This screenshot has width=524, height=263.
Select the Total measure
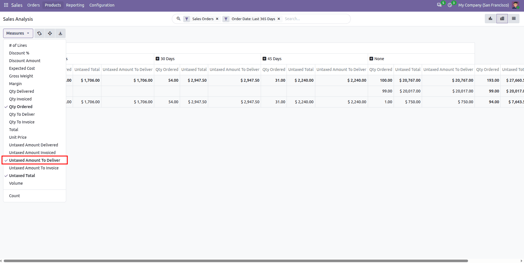[35, 130]
